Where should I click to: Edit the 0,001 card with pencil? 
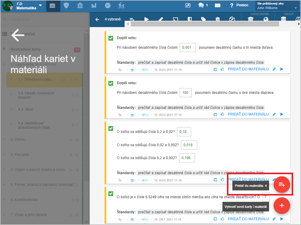click(274, 69)
